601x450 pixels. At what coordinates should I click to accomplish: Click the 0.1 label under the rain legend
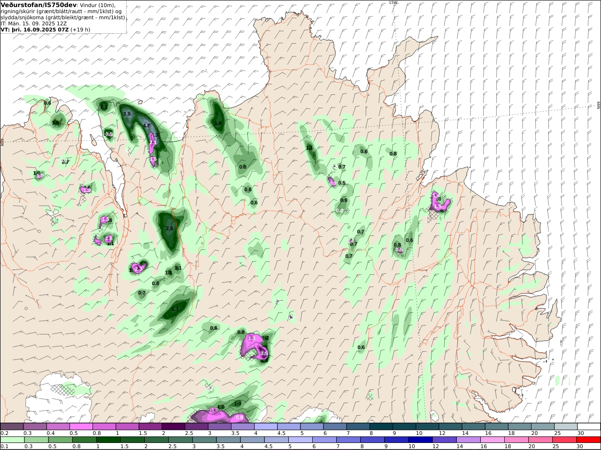tap(4, 447)
